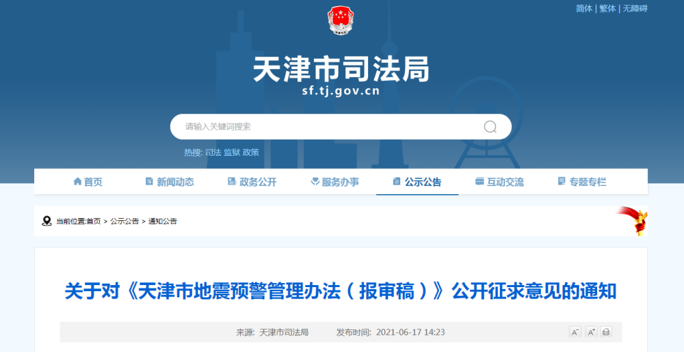Decrease font size with A- icon
684x352 pixels.
(575, 332)
